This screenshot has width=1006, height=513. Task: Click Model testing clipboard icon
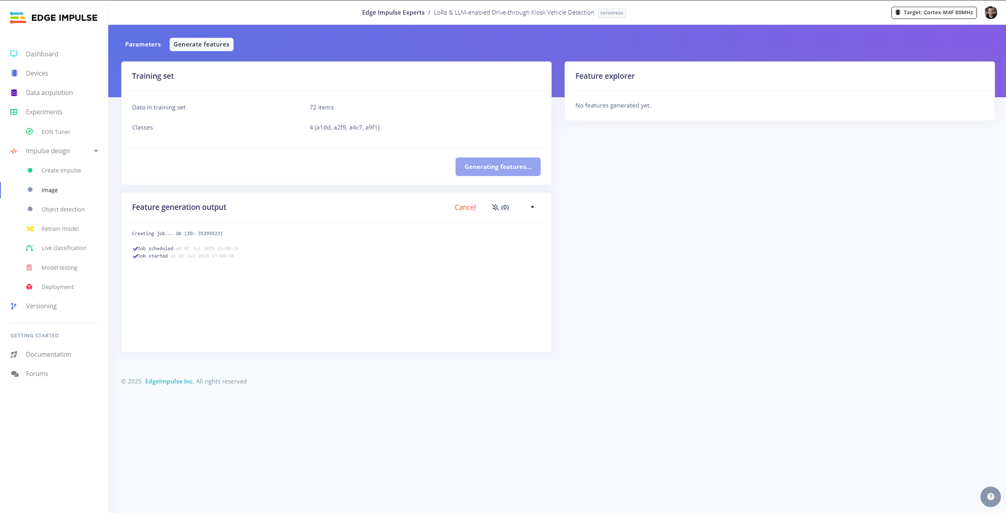pos(29,267)
